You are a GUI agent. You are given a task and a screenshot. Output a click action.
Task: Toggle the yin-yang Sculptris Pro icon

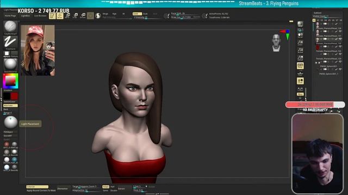click(x=98, y=16)
